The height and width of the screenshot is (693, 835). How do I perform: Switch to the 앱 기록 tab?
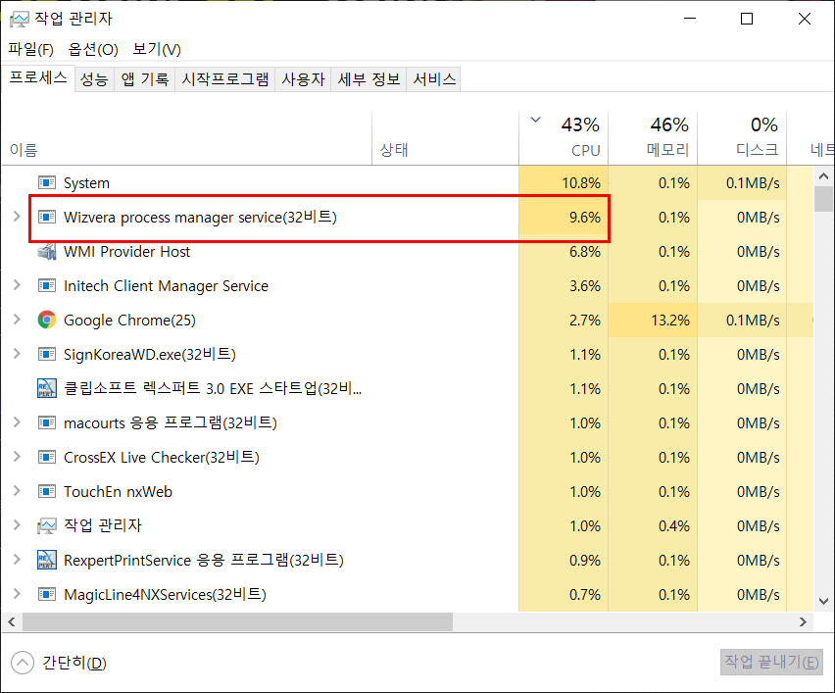[x=144, y=79]
